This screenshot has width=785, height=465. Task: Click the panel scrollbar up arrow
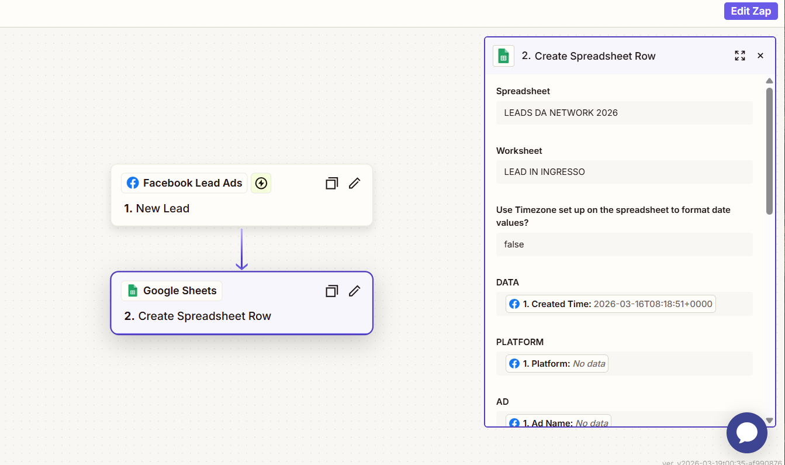[769, 81]
